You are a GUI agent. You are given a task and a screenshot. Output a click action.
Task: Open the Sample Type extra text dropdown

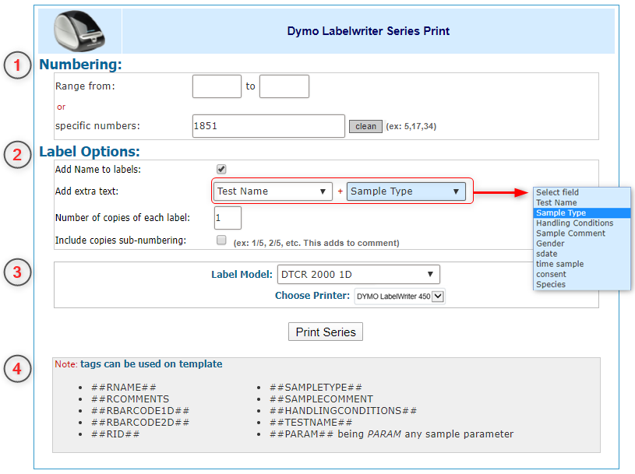pos(406,191)
